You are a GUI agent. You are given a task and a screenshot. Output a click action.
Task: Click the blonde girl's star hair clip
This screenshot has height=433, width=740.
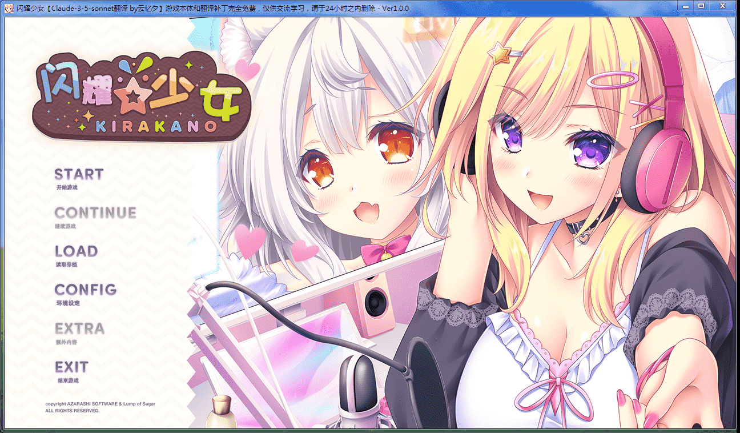[x=502, y=54]
